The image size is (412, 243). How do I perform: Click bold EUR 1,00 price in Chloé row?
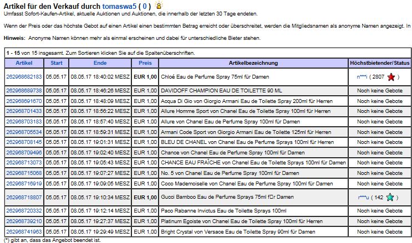(x=145, y=77)
